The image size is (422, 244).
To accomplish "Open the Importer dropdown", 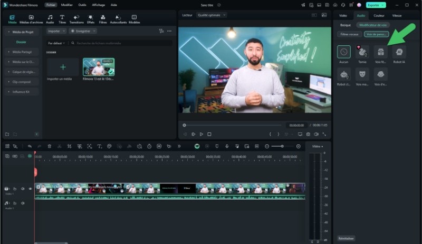I will [x=56, y=31].
